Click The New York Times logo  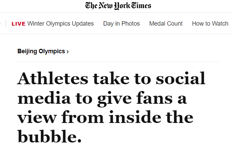(x=118, y=6)
